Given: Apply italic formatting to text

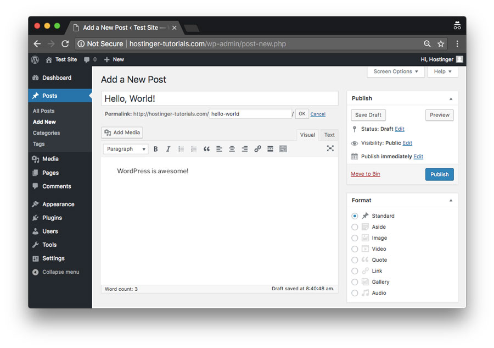Looking at the screenshot, I should (x=168, y=149).
